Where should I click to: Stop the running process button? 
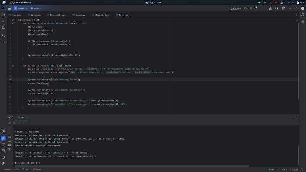click(14, 123)
